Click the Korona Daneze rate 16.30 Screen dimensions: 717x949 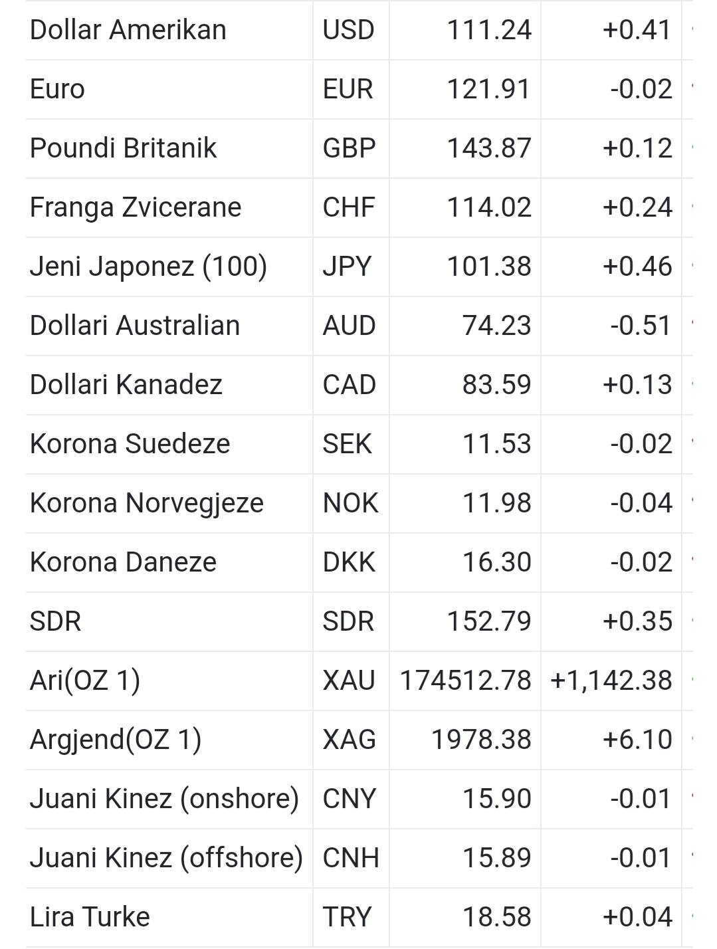[497, 562]
